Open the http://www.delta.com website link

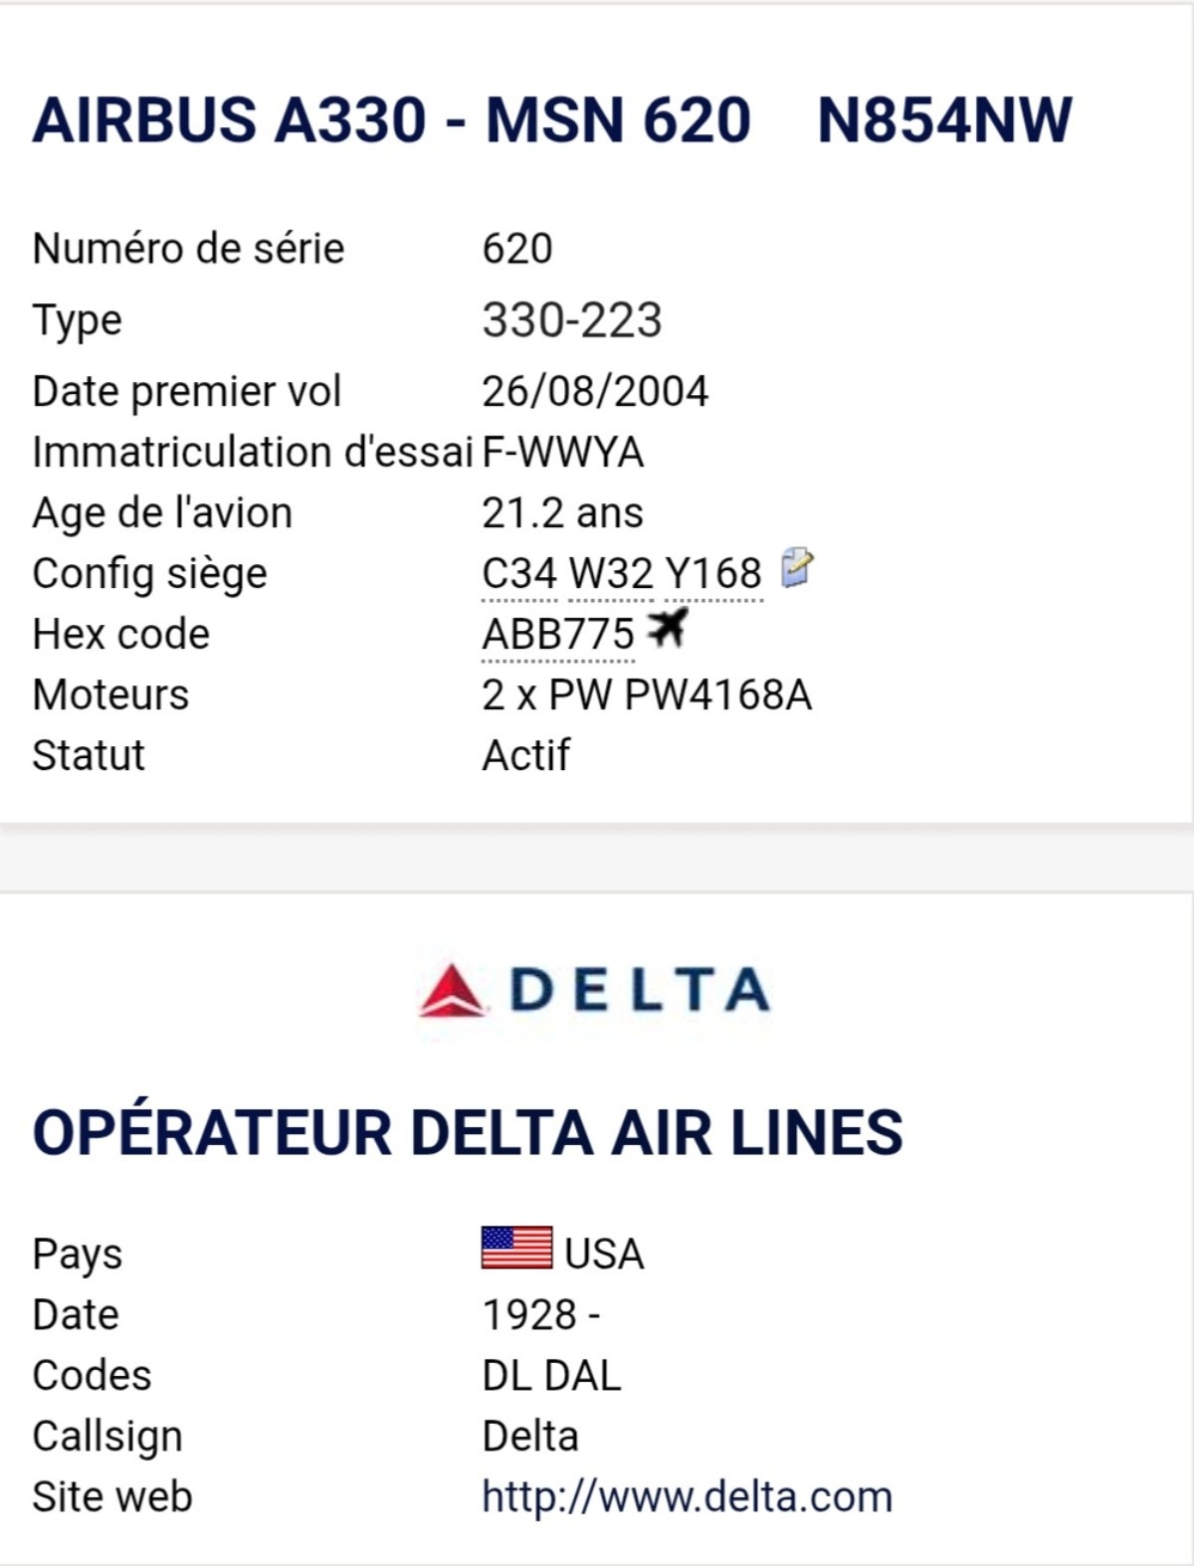tap(687, 1496)
